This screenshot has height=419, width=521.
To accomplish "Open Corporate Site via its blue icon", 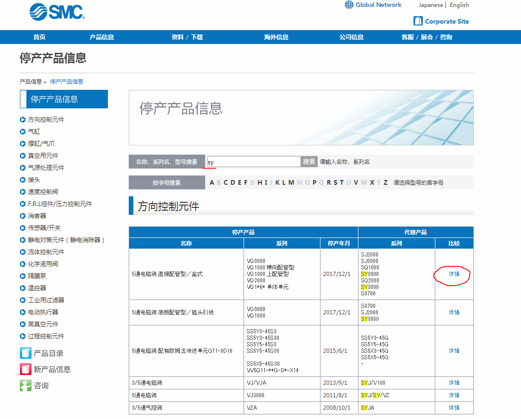I will click(418, 21).
